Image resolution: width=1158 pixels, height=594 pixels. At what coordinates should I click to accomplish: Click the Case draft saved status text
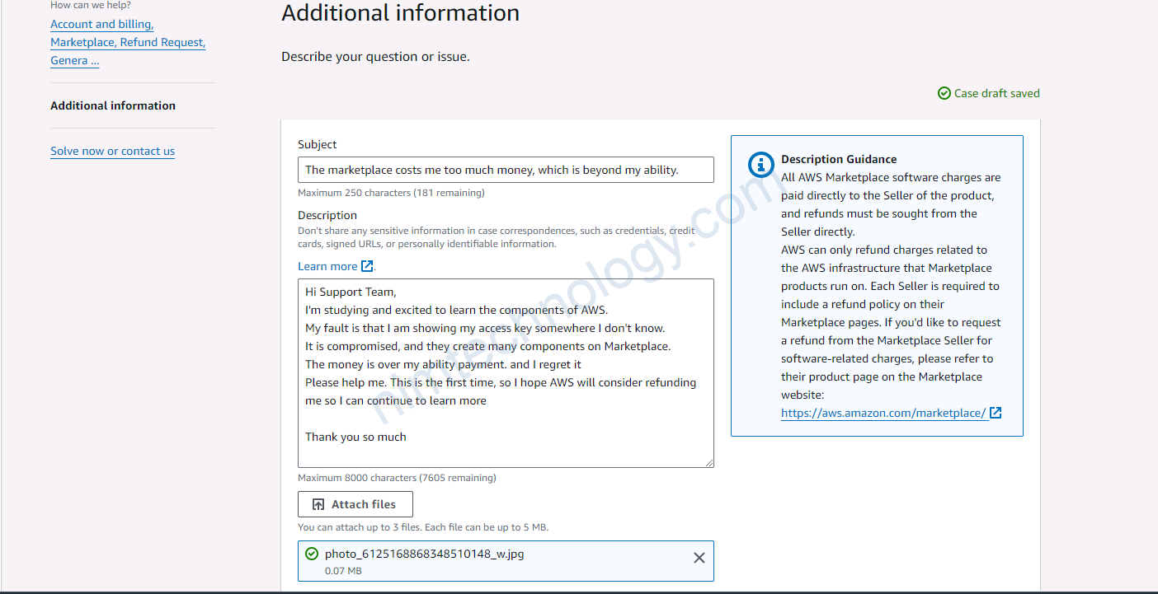pyautogui.click(x=996, y=93)
